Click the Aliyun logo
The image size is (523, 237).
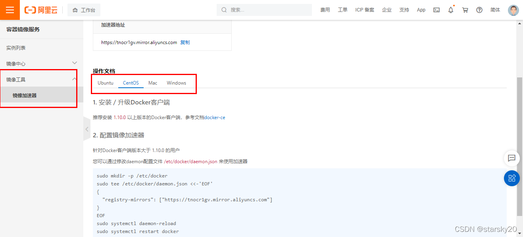41,10
